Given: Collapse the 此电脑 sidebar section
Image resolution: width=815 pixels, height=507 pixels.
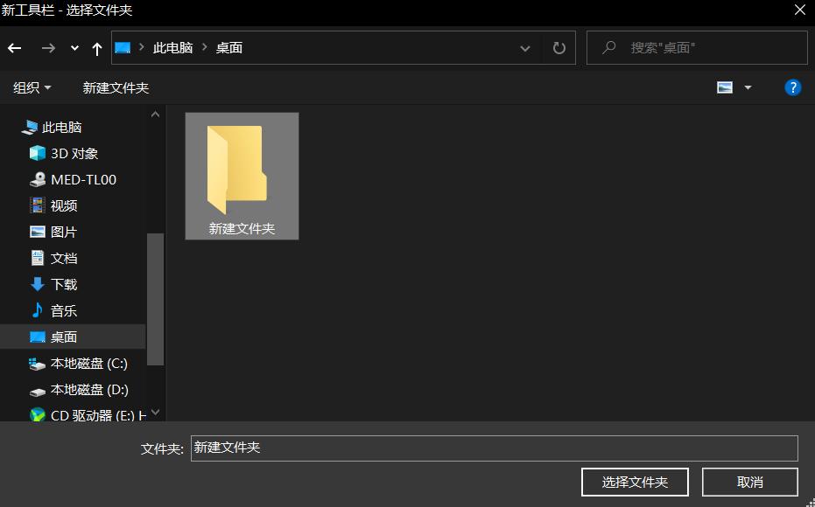Looking at the screenshot, I should coord(11,127).
